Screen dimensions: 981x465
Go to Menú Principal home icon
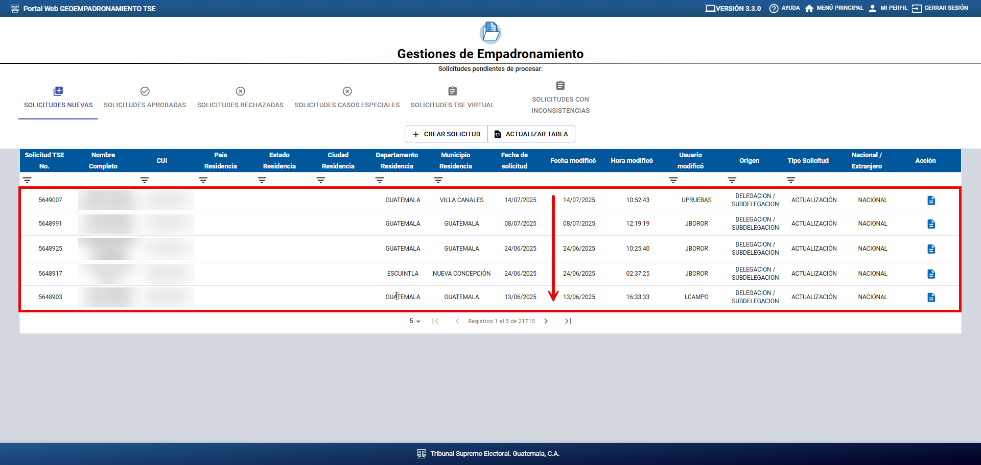(x=809, y=8)
